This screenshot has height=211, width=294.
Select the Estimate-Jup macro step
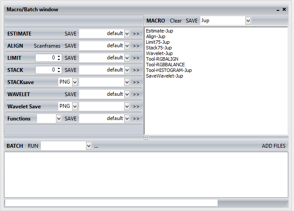click(159, 31)
